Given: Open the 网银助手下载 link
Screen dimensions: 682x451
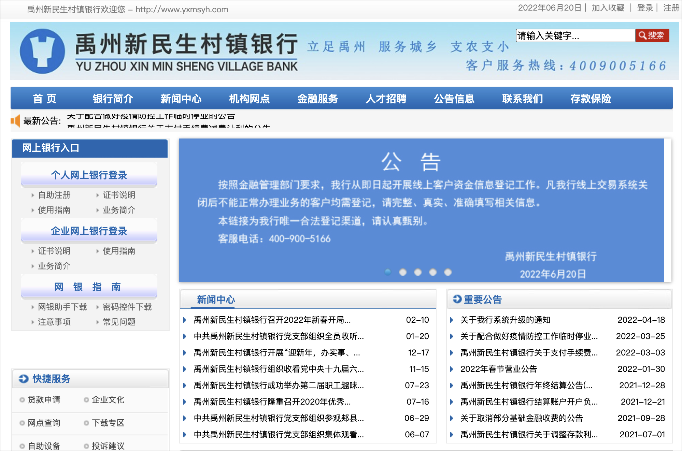Looking at the screenshot, I should (63, 307).
